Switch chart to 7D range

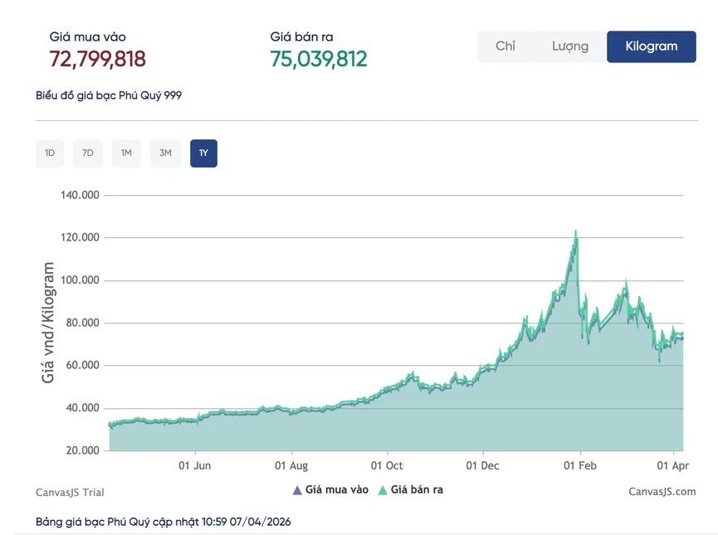click(x=88, y=153)
